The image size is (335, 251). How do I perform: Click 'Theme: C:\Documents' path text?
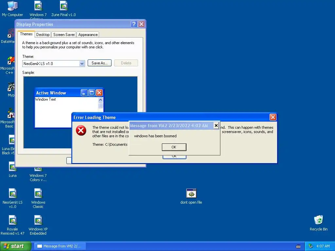tap(110, 144)
